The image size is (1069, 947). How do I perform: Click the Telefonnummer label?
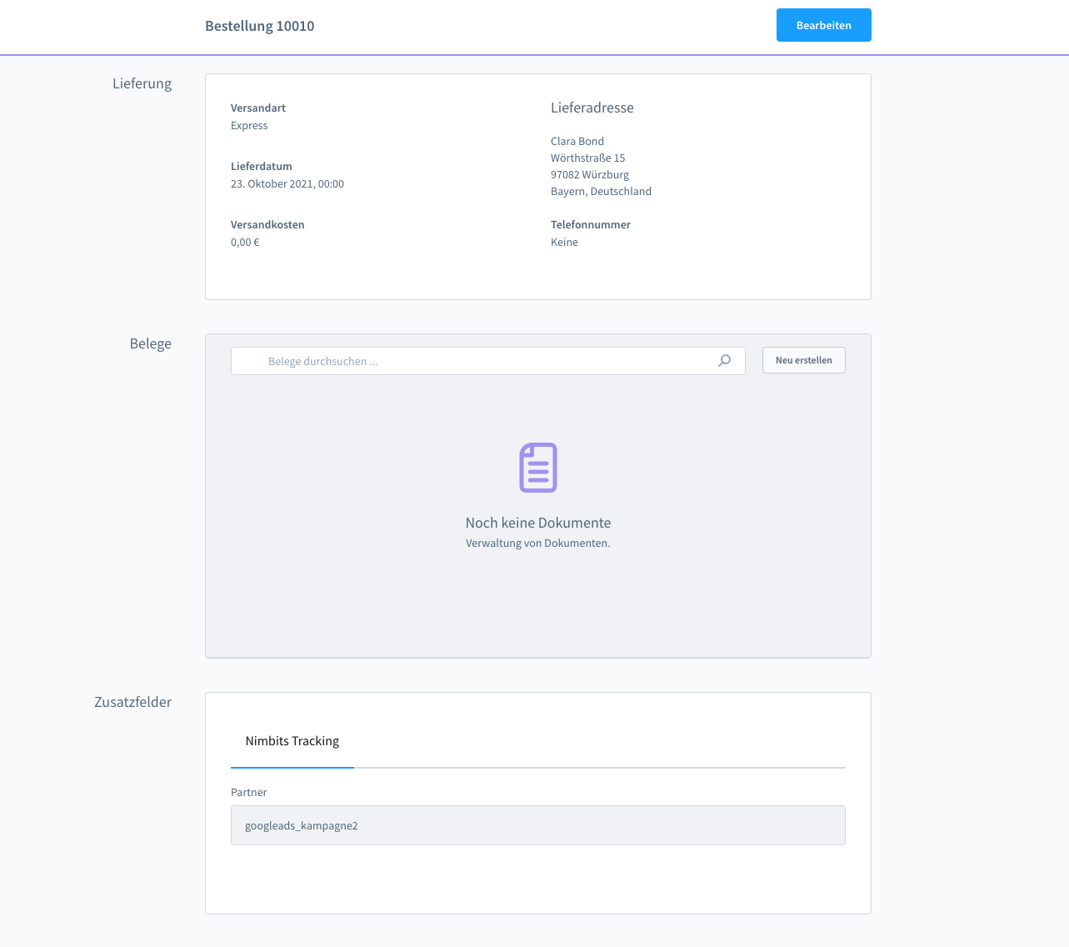[591, 225]
